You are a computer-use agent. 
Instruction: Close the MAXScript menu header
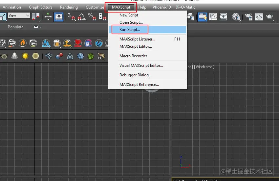coord(121,7)
